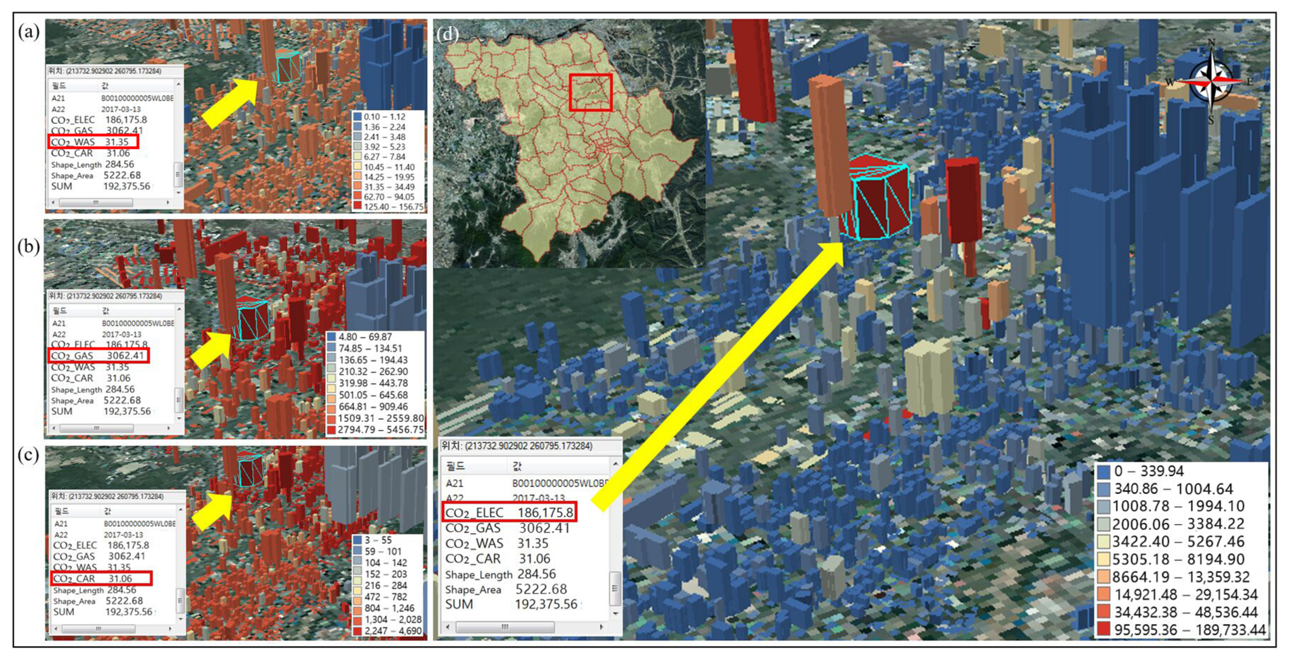Screen dimensions: 1291x657
Task: Select the CO2_WAS 31.35 row in panel a popup
Action: click(93, 142)
